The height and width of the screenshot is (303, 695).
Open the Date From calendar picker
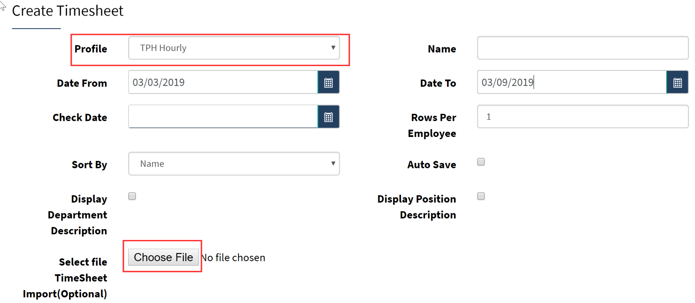pyautogui.click(x=328, y=82)
